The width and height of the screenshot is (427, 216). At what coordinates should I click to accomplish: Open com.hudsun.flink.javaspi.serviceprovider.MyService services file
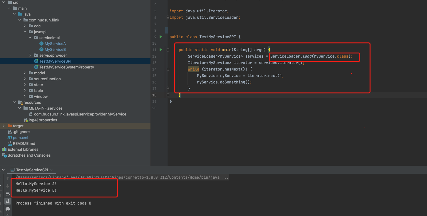pos(80,114)
